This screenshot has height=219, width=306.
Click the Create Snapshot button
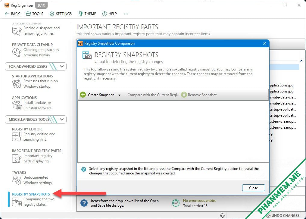tap(97, 95)
